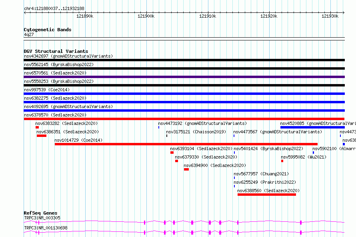
Task: Open the TRPC3|NM_003305 gene label
Action: [x=42, y=218]
